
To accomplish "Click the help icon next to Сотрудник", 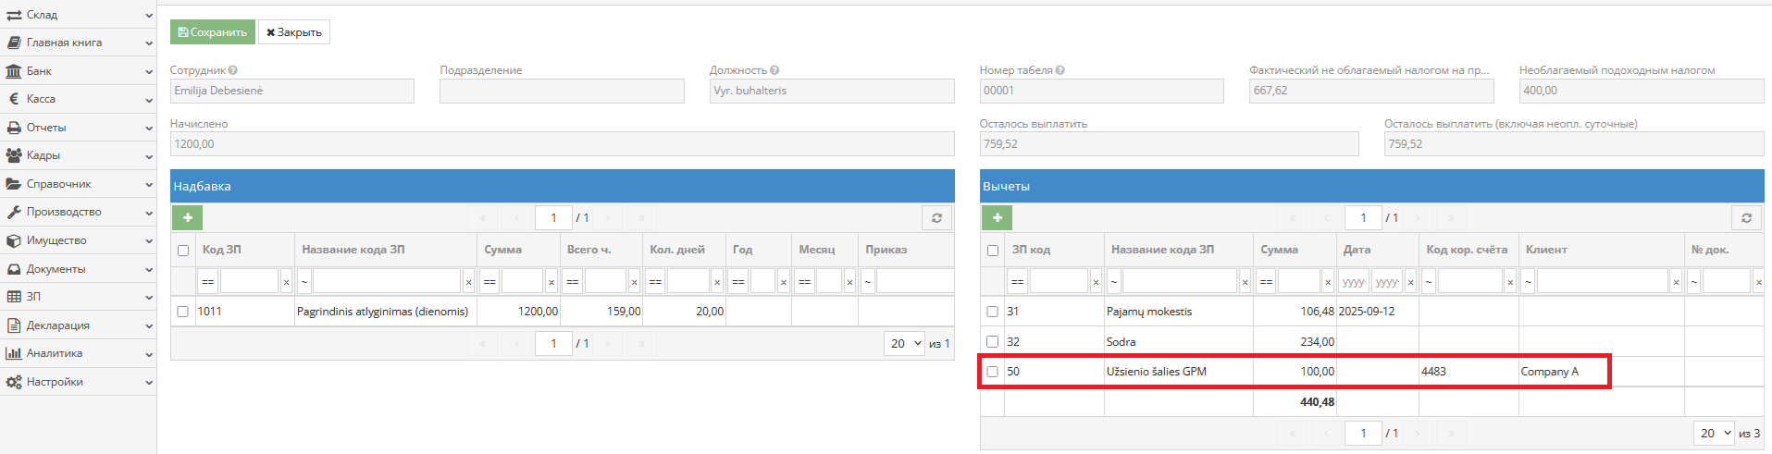I will click(233, 70).
